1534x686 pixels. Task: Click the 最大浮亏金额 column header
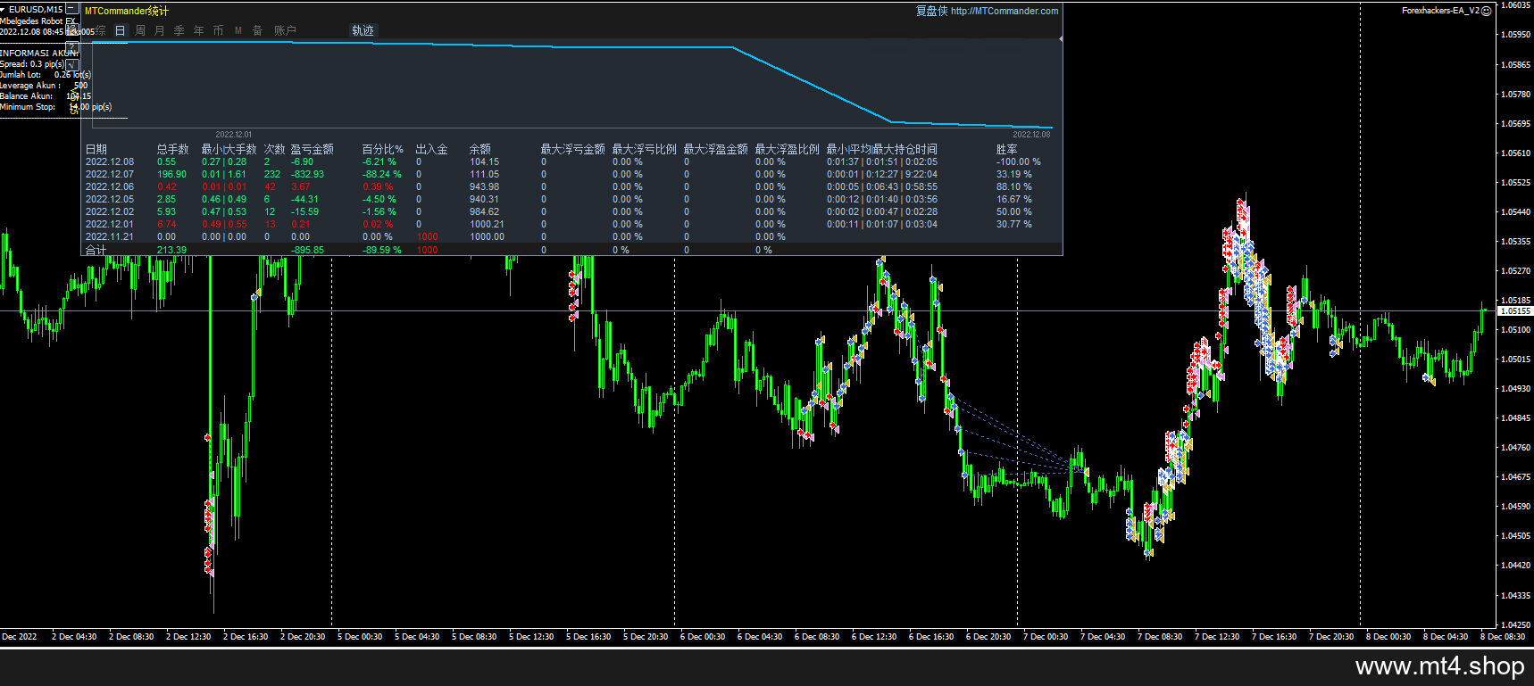tap(573, 149)
